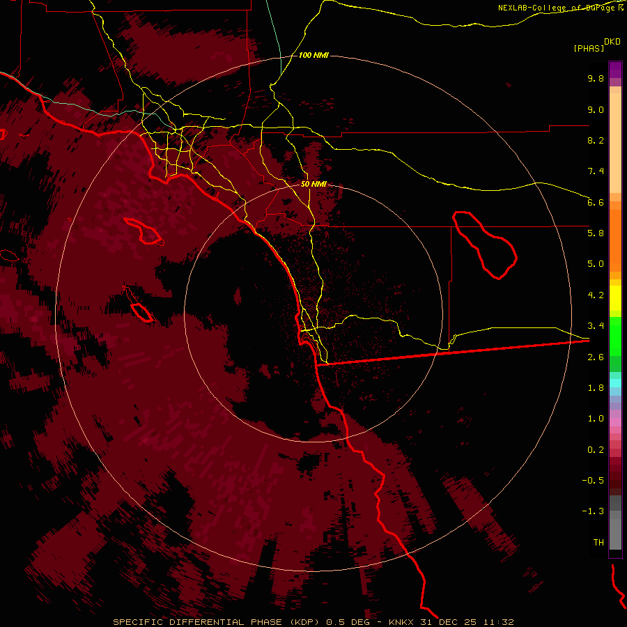
Task: Click the TH threshold label on the scale
Action: point(598,543)
